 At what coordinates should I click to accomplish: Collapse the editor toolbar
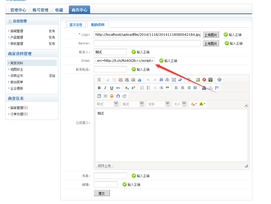pos(246,105)
